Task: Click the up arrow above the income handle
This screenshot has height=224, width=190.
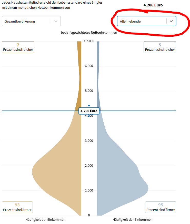Action: pos(89,105)
